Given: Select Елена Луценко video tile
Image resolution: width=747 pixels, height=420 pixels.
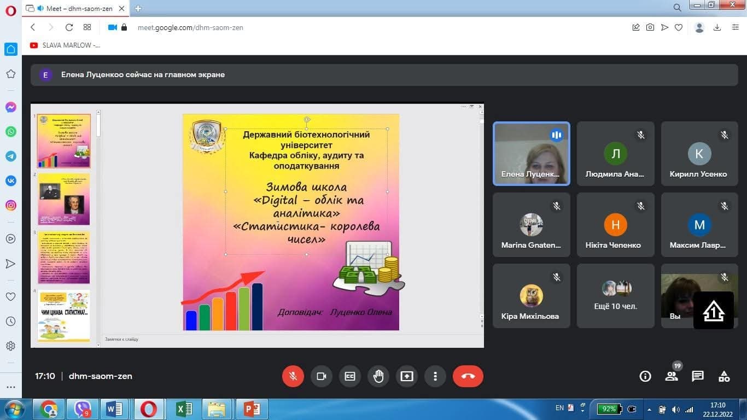Looking at the screenshot, I should click(x=531, y=154).
